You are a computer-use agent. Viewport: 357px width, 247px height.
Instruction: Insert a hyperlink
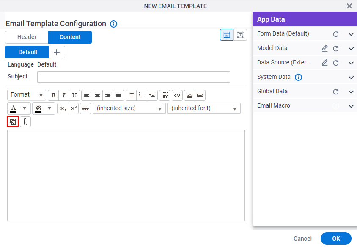[200, 95]
